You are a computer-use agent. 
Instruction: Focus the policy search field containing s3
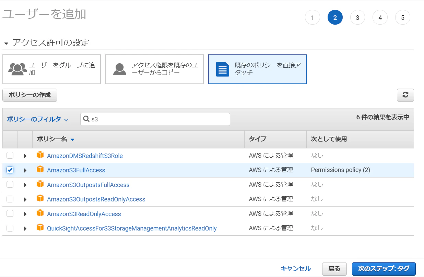coord(155,119)
